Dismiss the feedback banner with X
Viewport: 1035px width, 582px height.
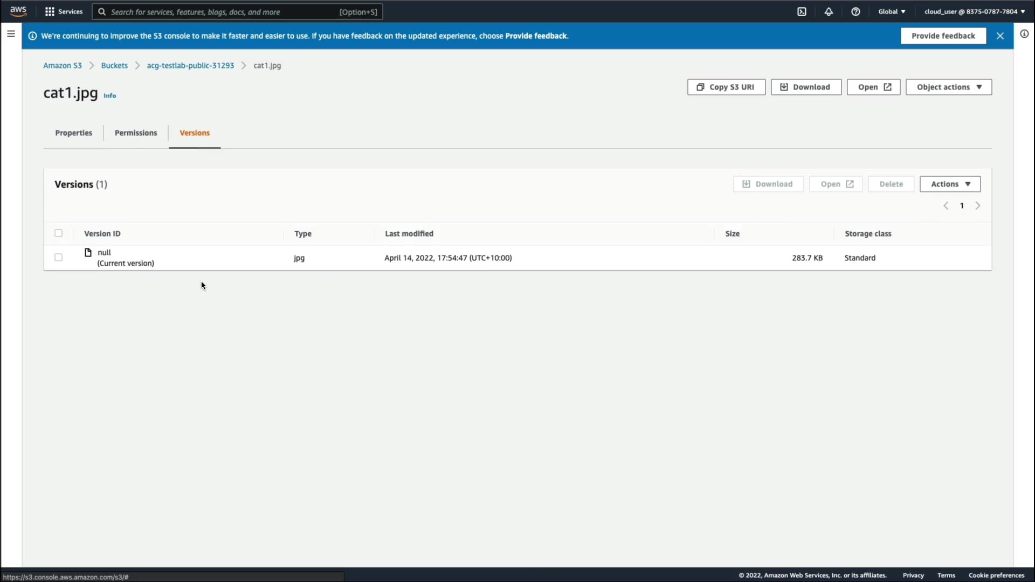(x=1000, y=36)
